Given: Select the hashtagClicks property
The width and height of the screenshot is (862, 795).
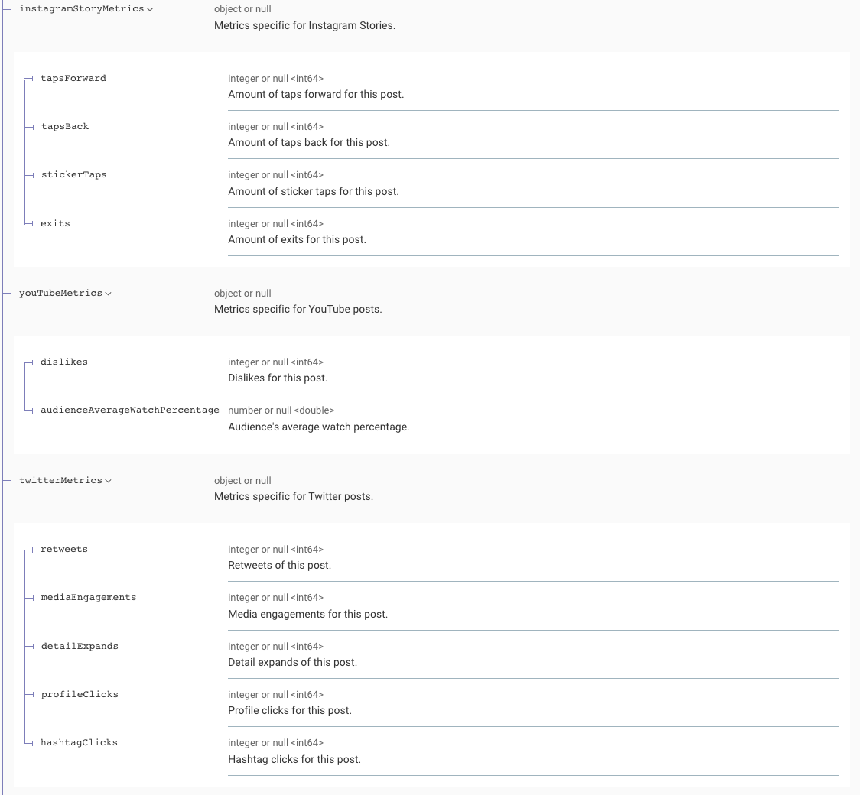Looking at the screenshot, I should tap(79, 742).
